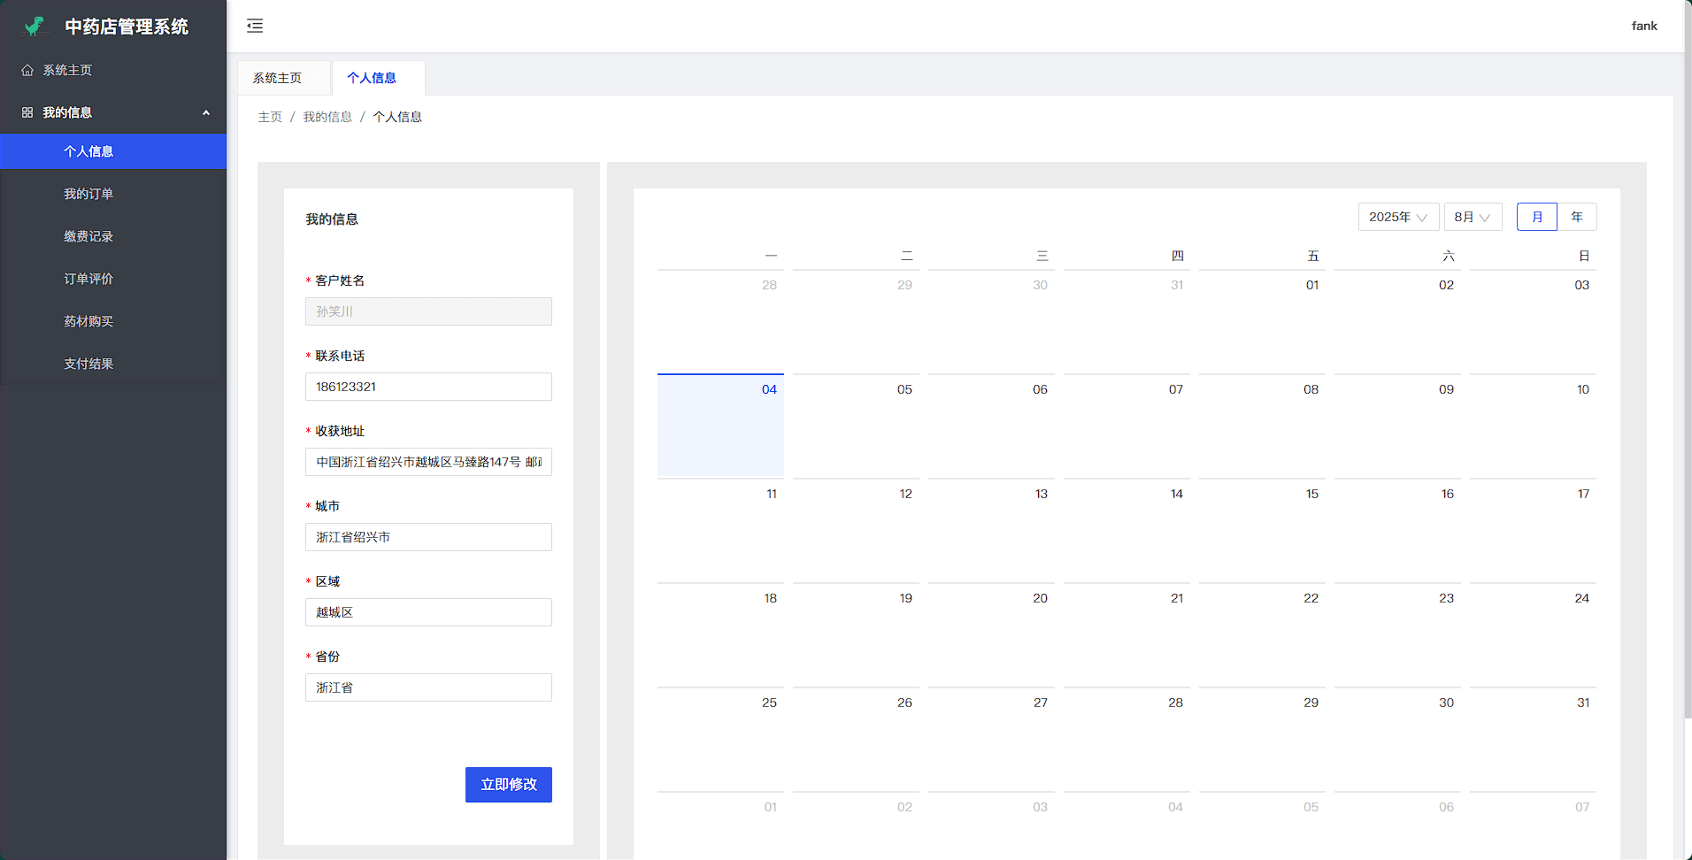Open 缴费记录 in the sidebar

88,236
